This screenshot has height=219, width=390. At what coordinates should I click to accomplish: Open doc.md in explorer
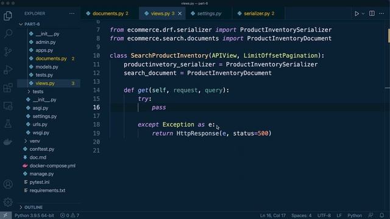click(x=38, y=158)
